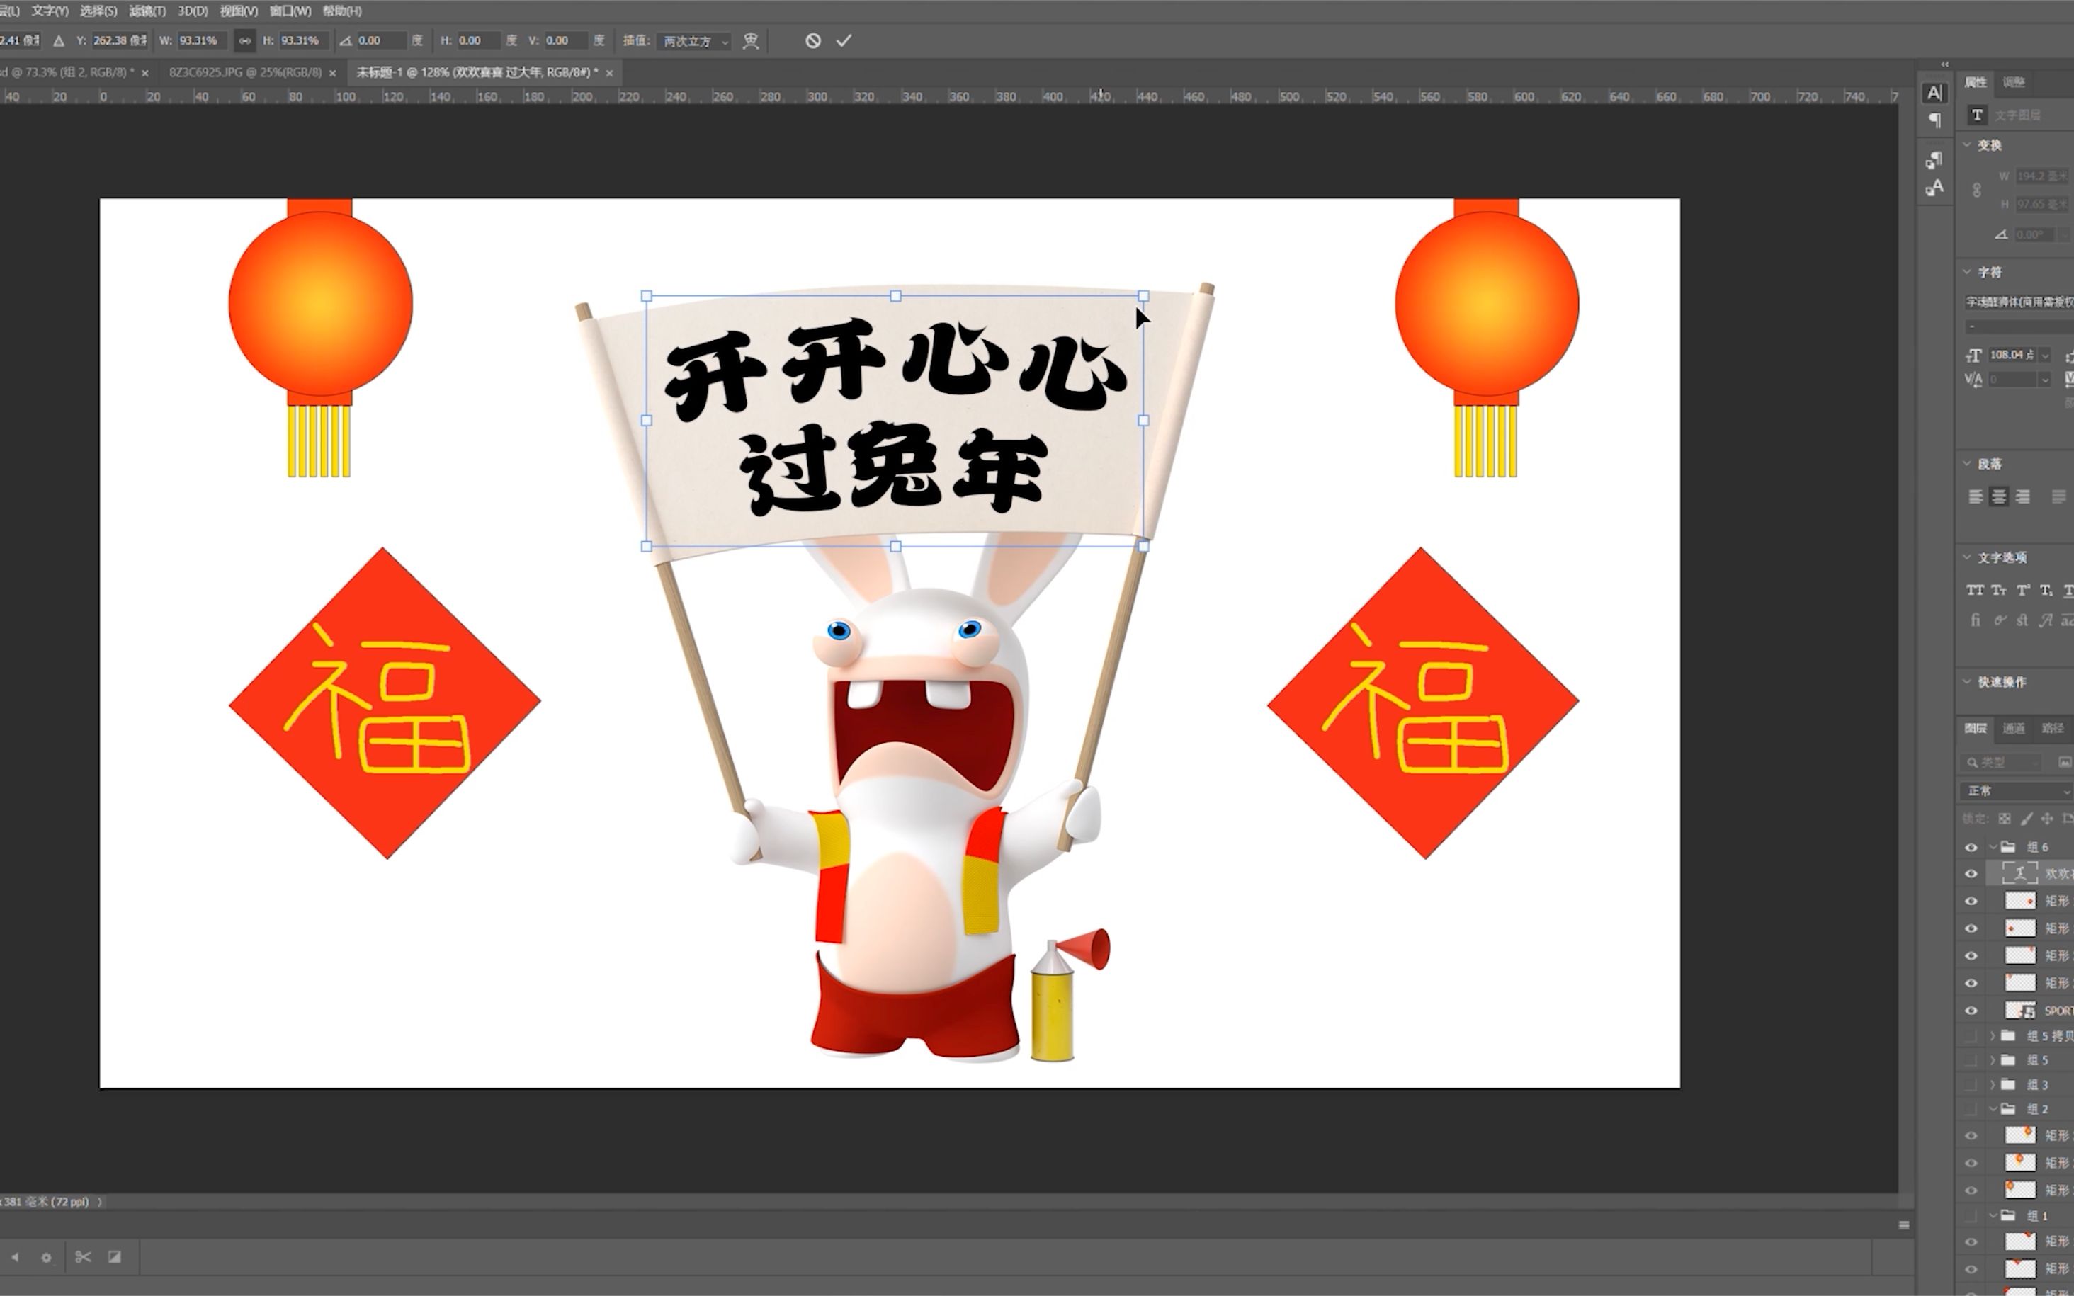Commit the transform with the checkmark icon
The image size is (2074, 1296).
[x=844, y=40]
